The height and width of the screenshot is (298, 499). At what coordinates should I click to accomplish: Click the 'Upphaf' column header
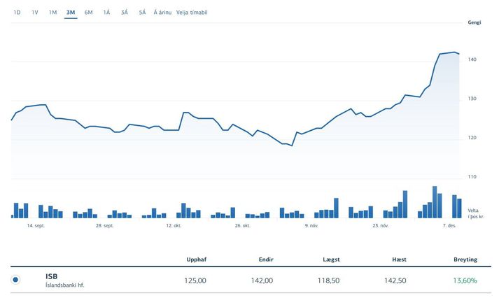[196, 260]
